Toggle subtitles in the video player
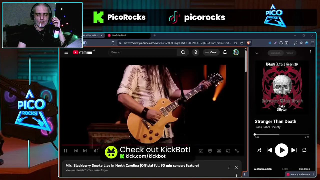The height and width of the screenshot is (180, 320). 201,151
